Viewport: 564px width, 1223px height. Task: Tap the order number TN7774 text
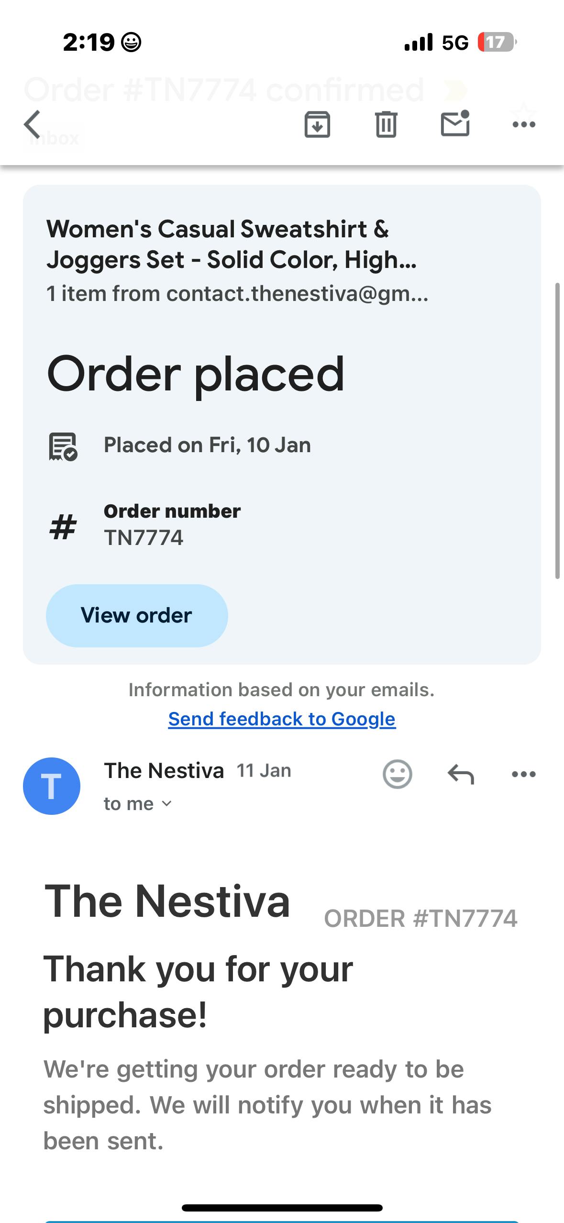tap(144, 538)
